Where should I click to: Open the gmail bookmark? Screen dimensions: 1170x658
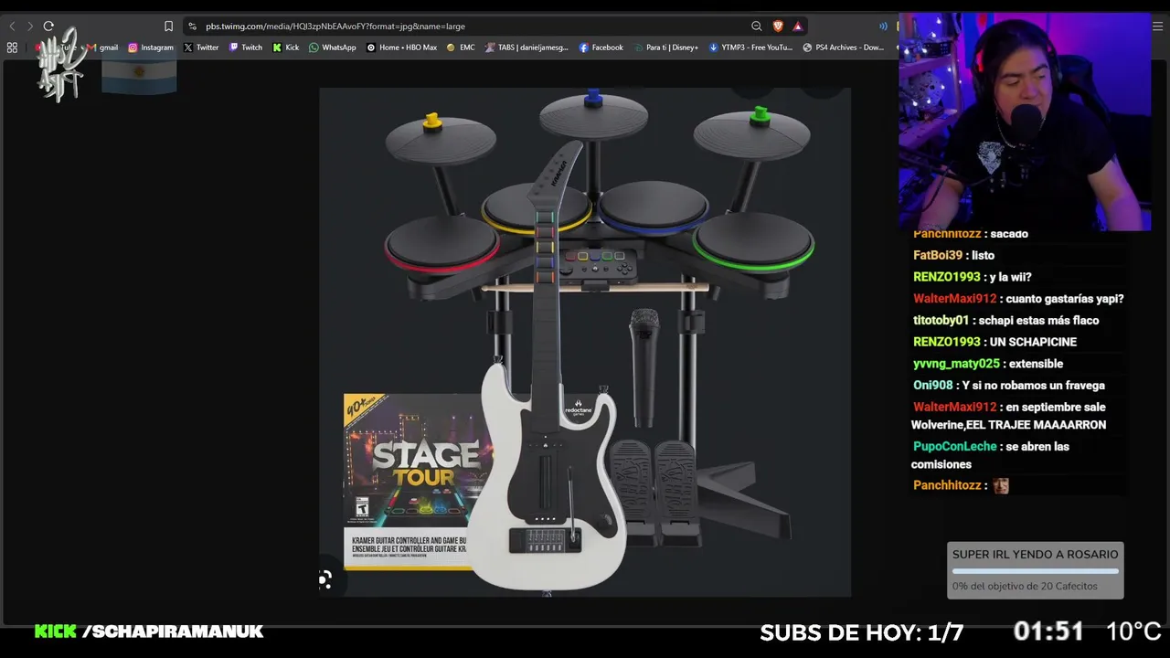coord(102,48)
